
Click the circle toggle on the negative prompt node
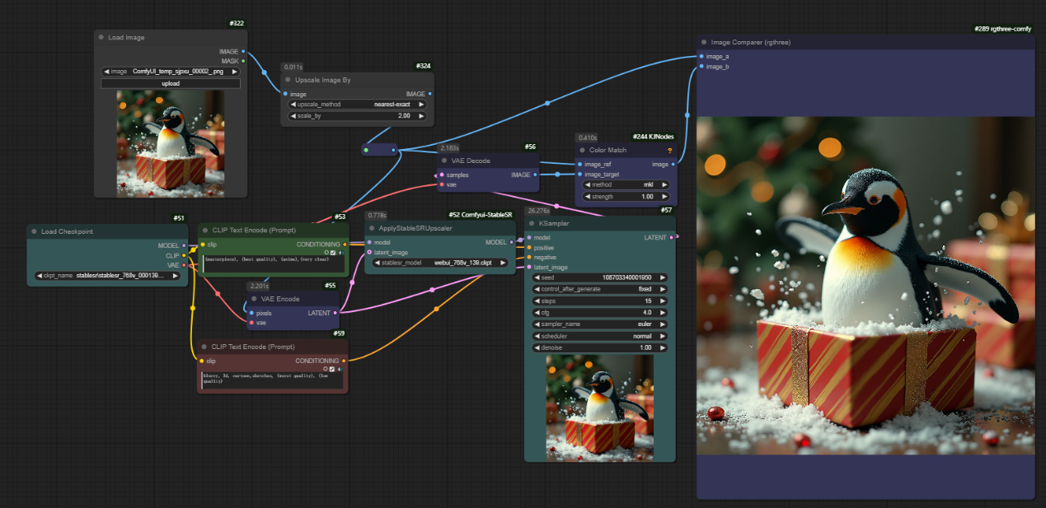pos(326,369)
